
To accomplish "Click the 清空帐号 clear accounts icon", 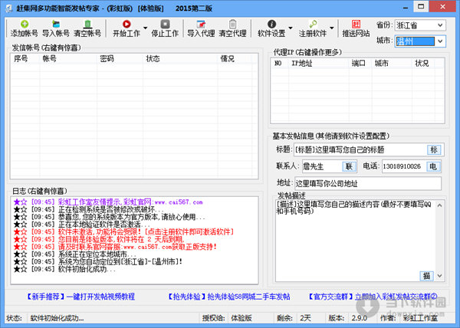I will point(87,25).
